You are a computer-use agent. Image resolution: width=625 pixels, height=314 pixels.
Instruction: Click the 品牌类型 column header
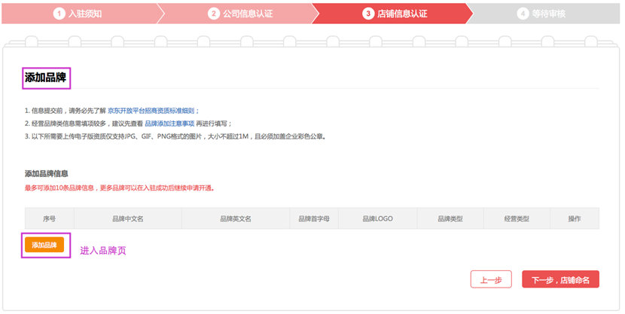[x=450, y=218]
